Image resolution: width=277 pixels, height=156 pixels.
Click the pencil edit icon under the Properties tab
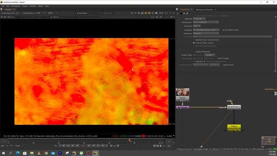click(187, 13)
